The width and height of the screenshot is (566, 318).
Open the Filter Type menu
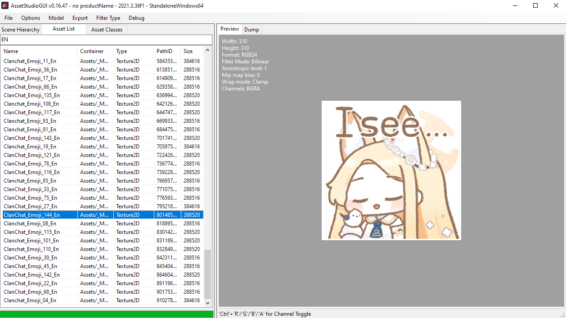[x=108, y=18]
